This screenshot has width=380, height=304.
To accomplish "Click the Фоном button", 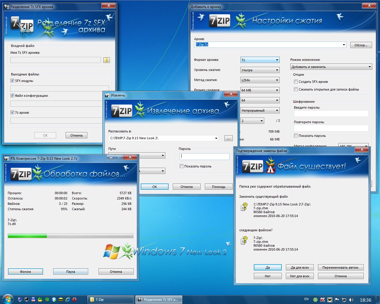I will [26, 272].
